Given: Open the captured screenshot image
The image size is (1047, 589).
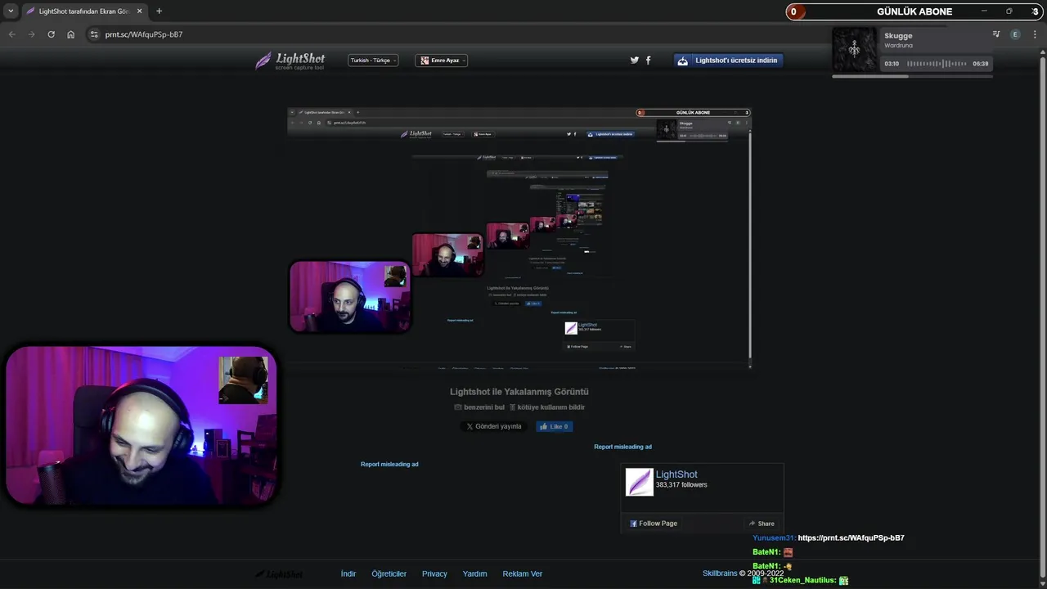Looking at the screenshot, I should (519, 238).
